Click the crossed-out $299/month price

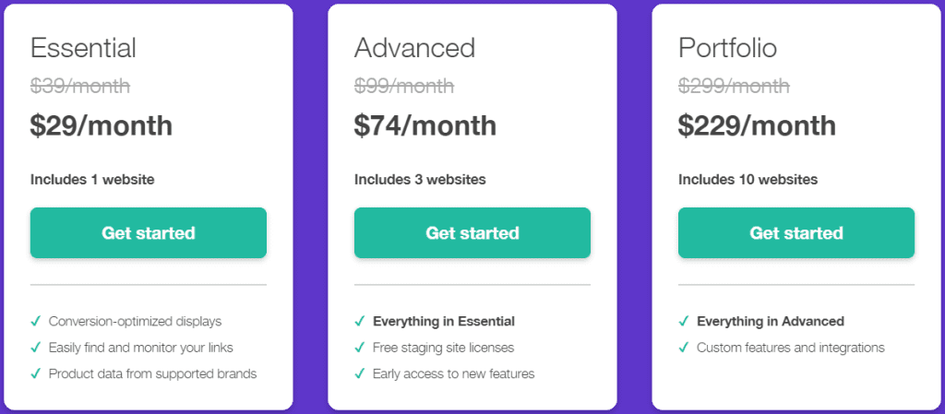(734, 87)
